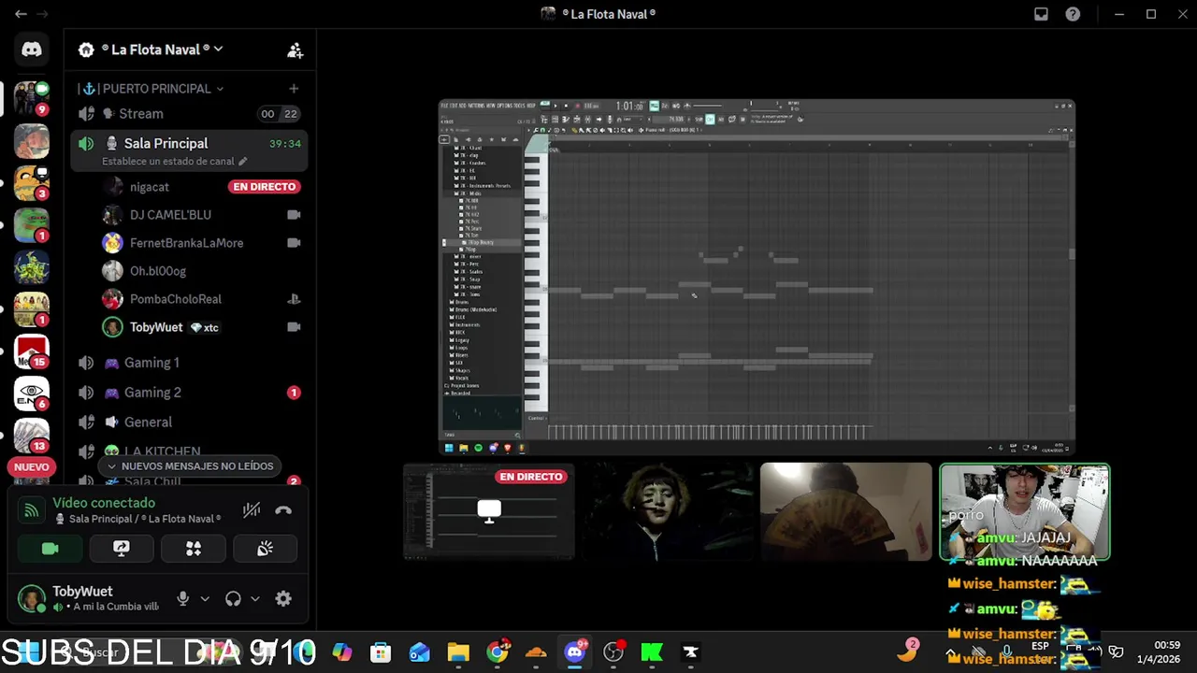Select user DJ CAMEL'BLU in voice list
The image size is (1197, 673).
click(170, 215)
